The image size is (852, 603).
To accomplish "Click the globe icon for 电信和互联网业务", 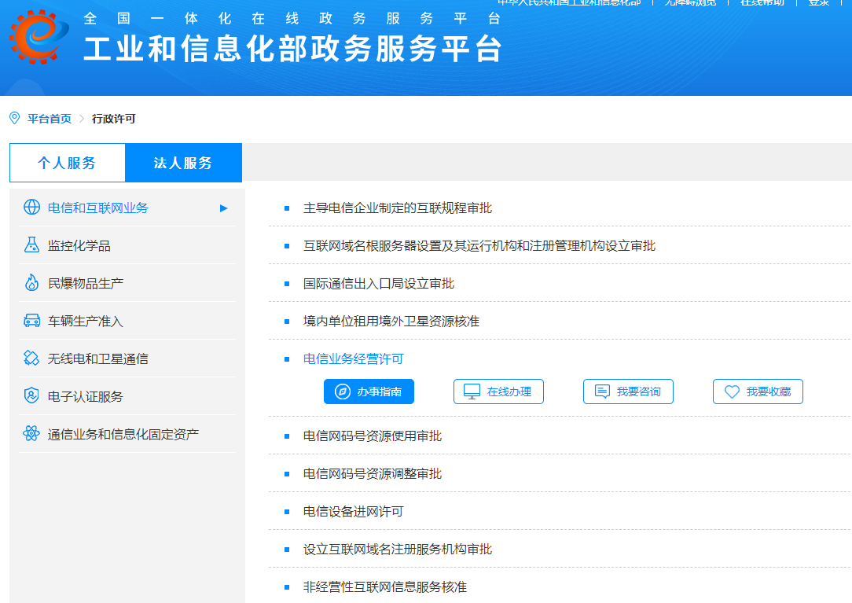I will tap(31, 208).
